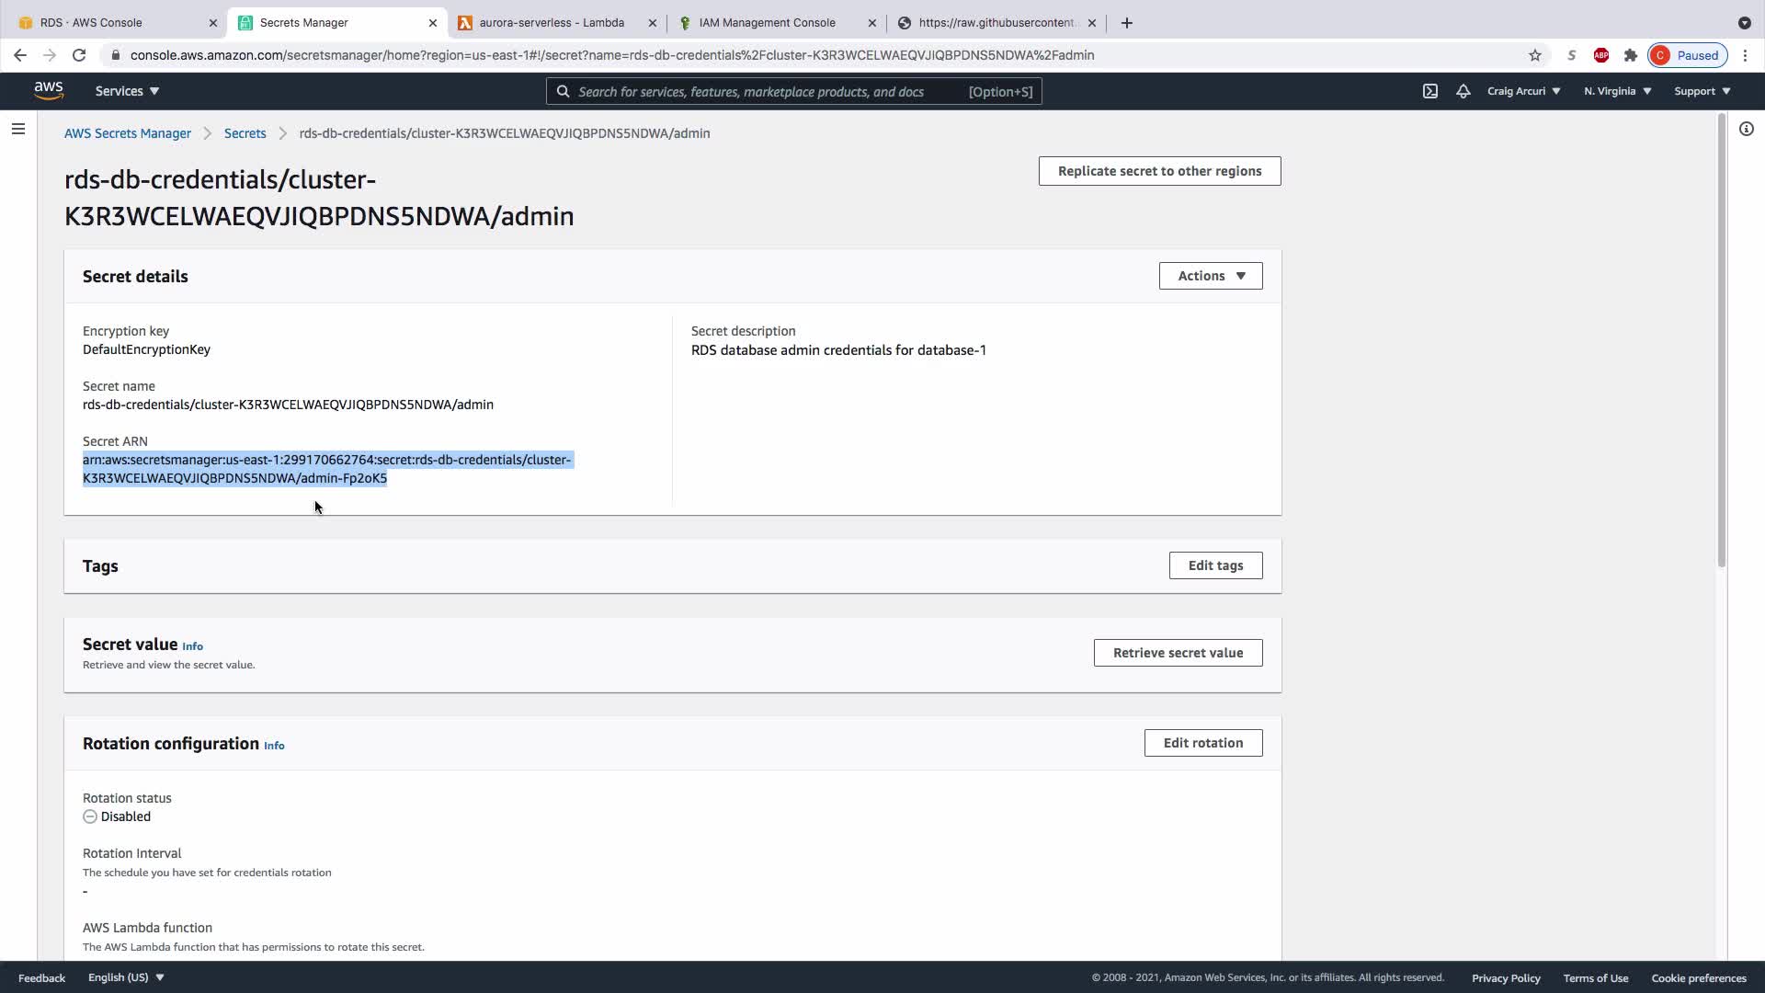This screenshot has height=993, width=1765.
Task: Go to the AWS logo home
Action: [49, 90]
